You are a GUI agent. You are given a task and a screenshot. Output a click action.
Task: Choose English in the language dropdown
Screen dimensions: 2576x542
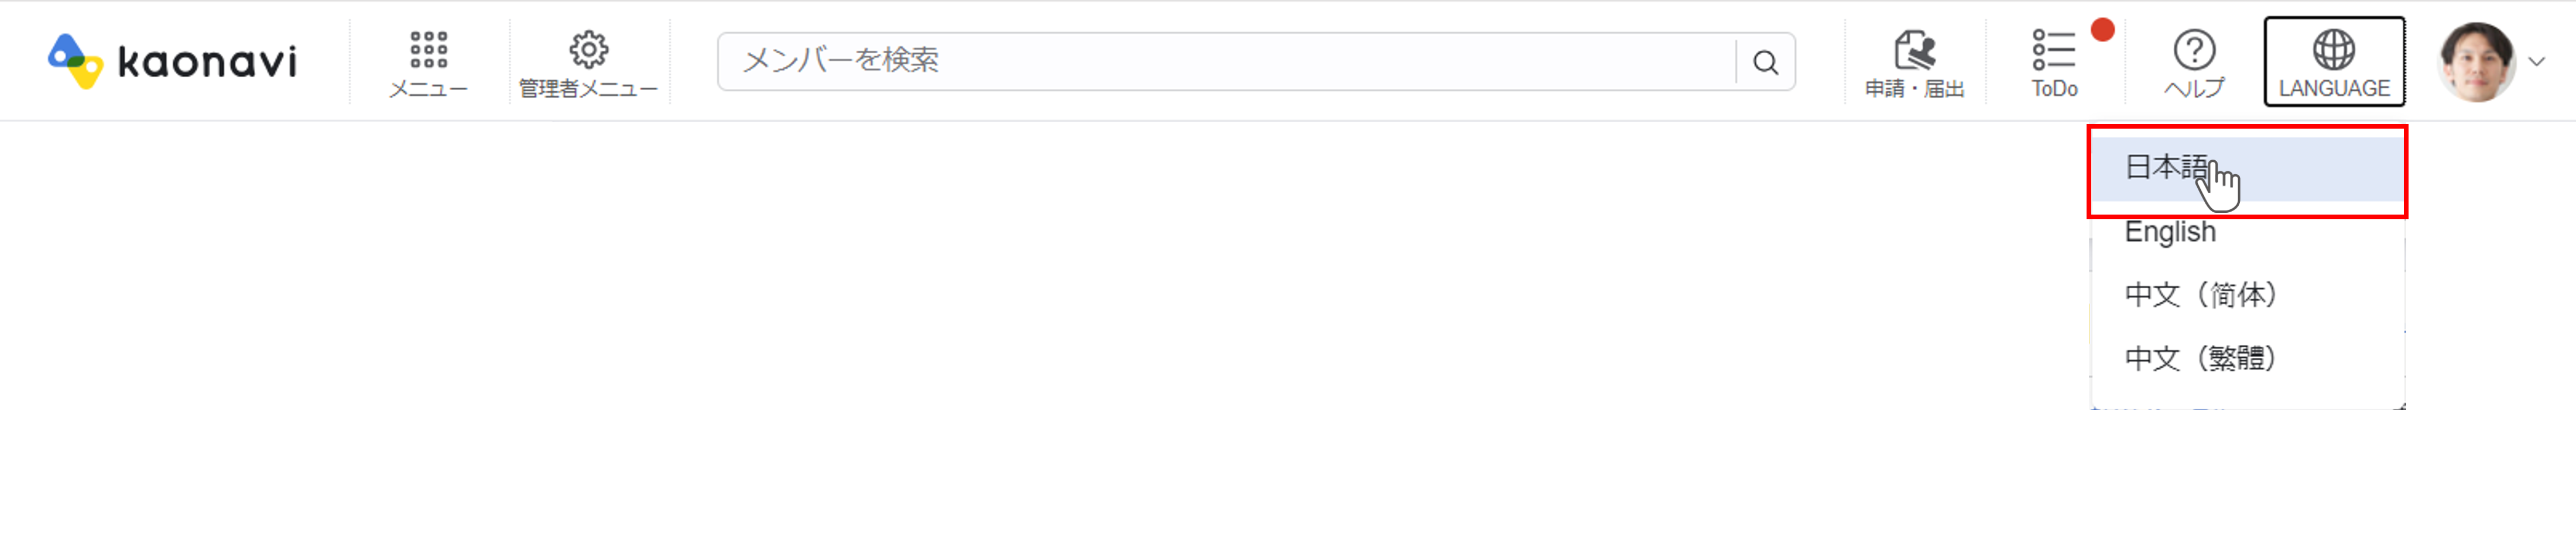click(x=2170, y=232)
